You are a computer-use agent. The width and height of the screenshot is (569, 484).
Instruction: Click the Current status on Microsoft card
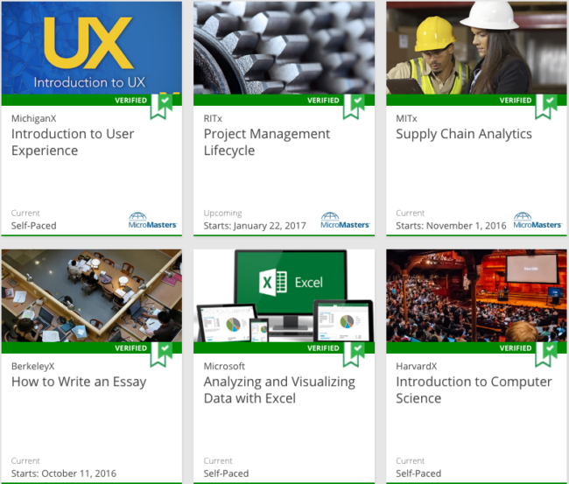(218, 460)
